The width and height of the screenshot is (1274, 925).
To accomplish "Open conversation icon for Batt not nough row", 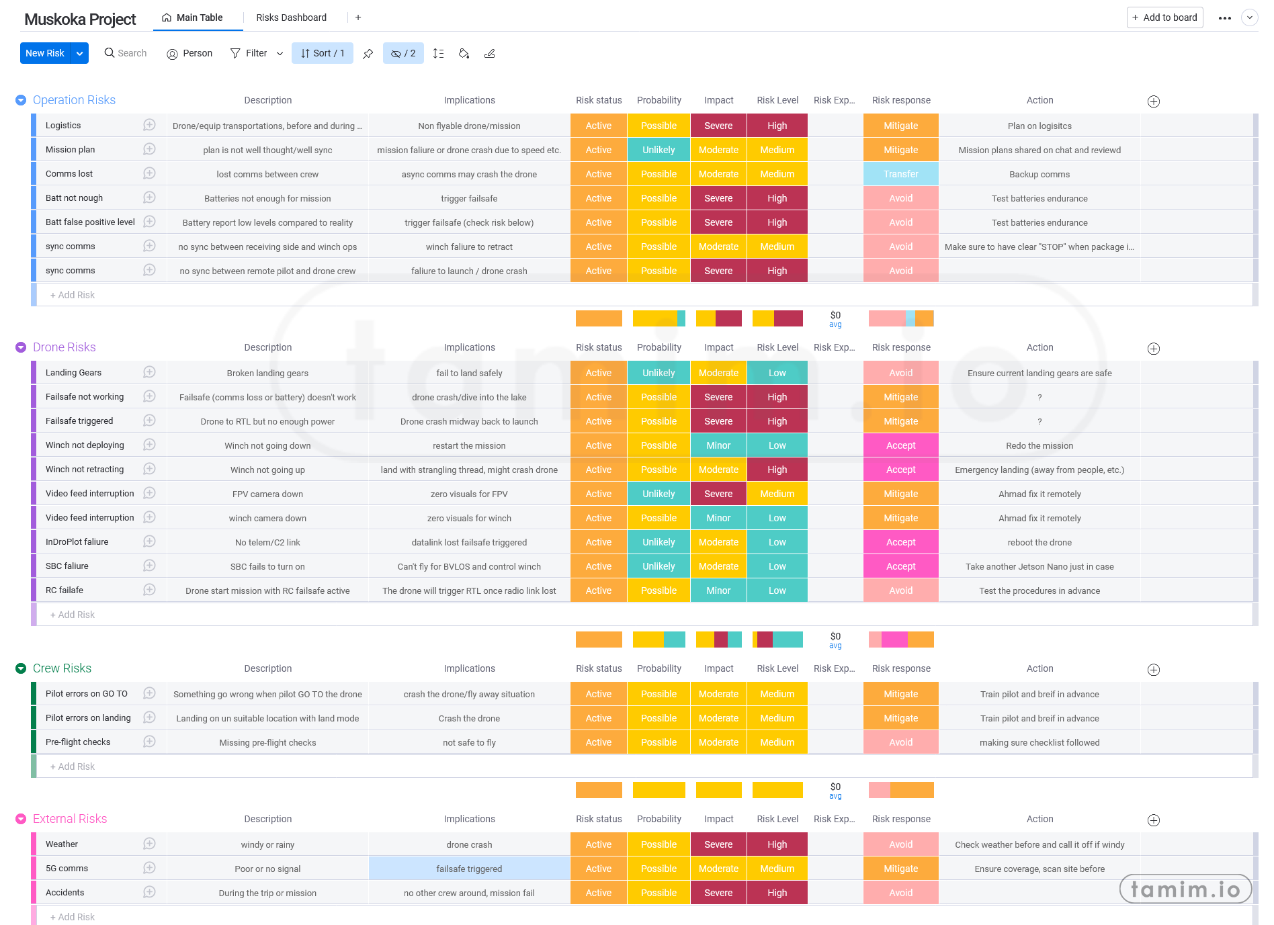I will point(149,197).
